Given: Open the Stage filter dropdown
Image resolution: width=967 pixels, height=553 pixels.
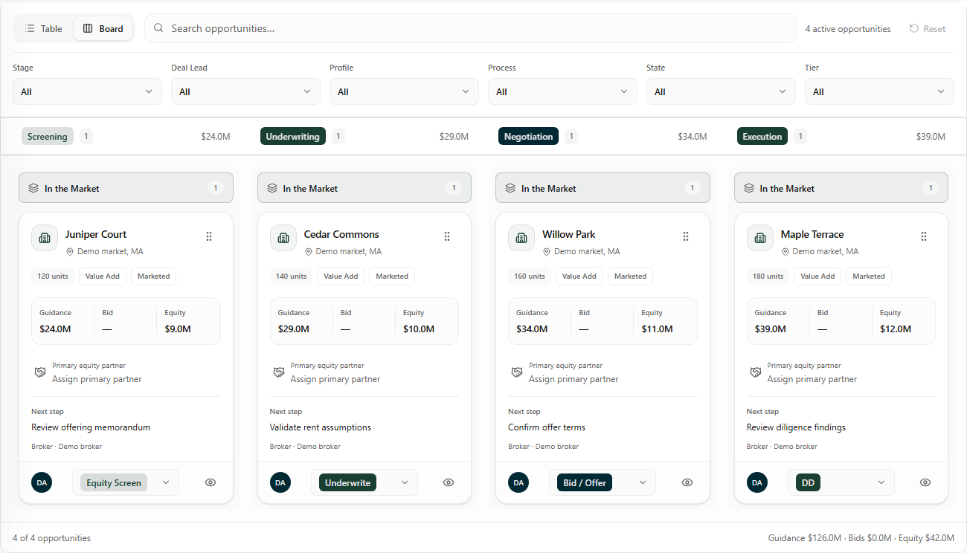Looking at the screenshot, I should 87,91.
